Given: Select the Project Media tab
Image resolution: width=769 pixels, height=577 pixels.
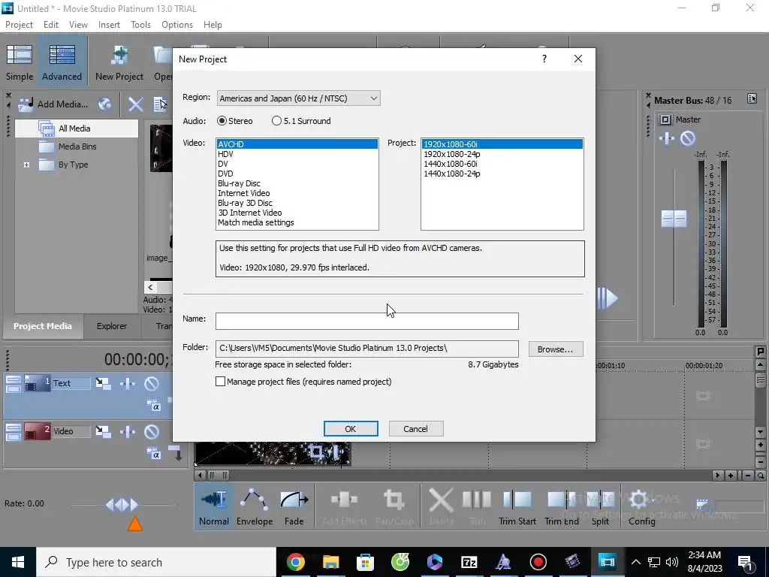Looking at the screenshot, I should (x=43, y=326).
